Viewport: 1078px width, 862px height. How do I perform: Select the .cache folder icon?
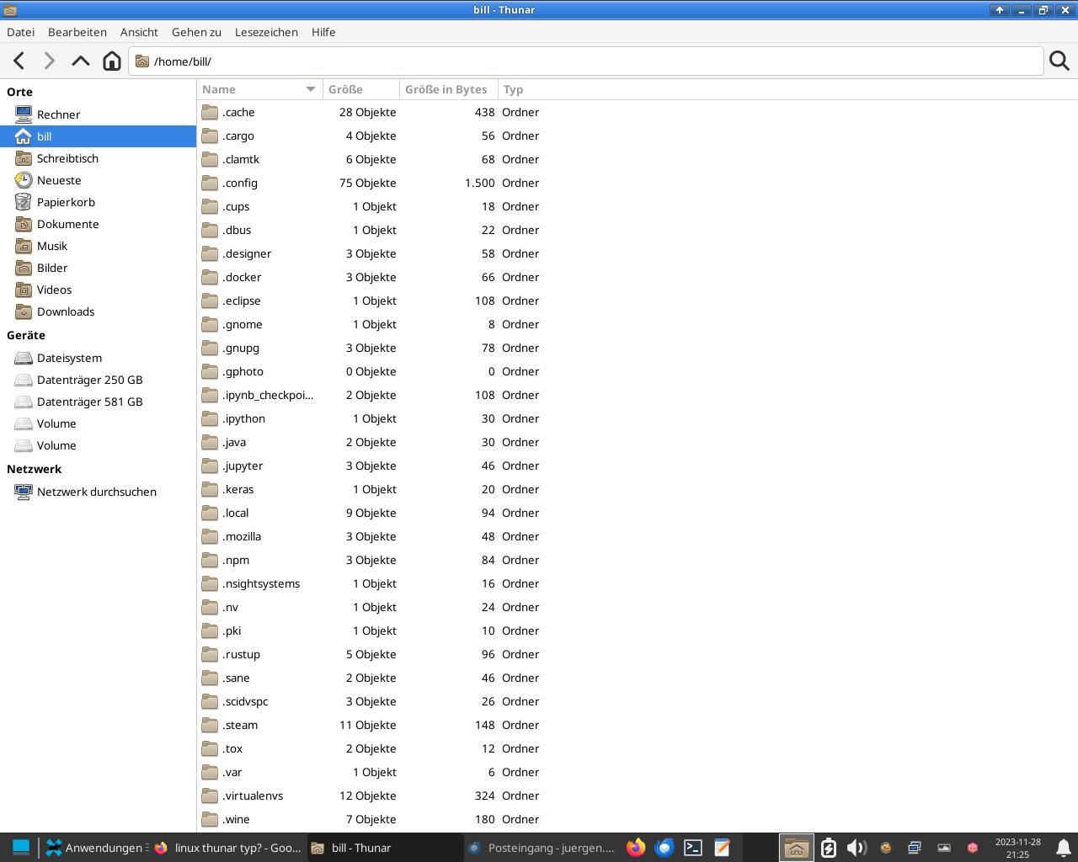tap(210, 112)
